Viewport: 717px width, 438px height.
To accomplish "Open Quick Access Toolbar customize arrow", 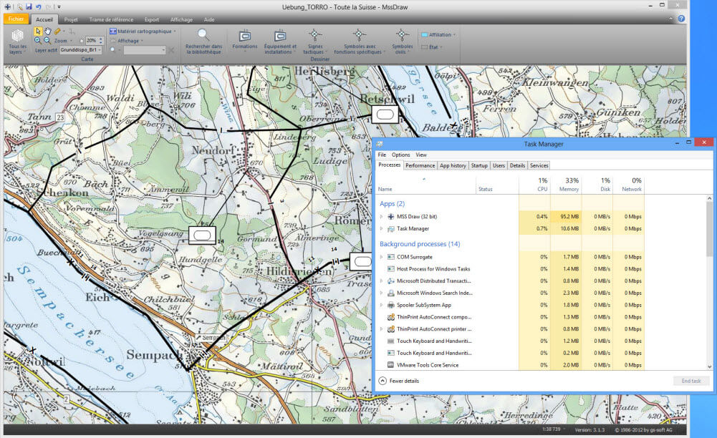I will coord(59,7).
